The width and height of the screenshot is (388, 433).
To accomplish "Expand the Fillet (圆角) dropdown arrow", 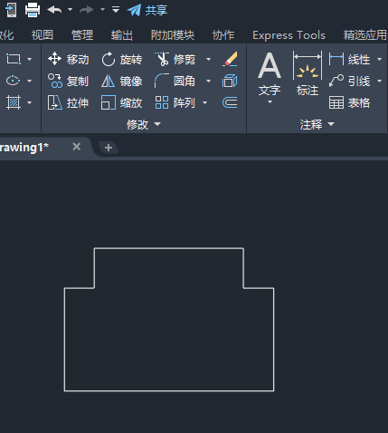I will 208,81.
